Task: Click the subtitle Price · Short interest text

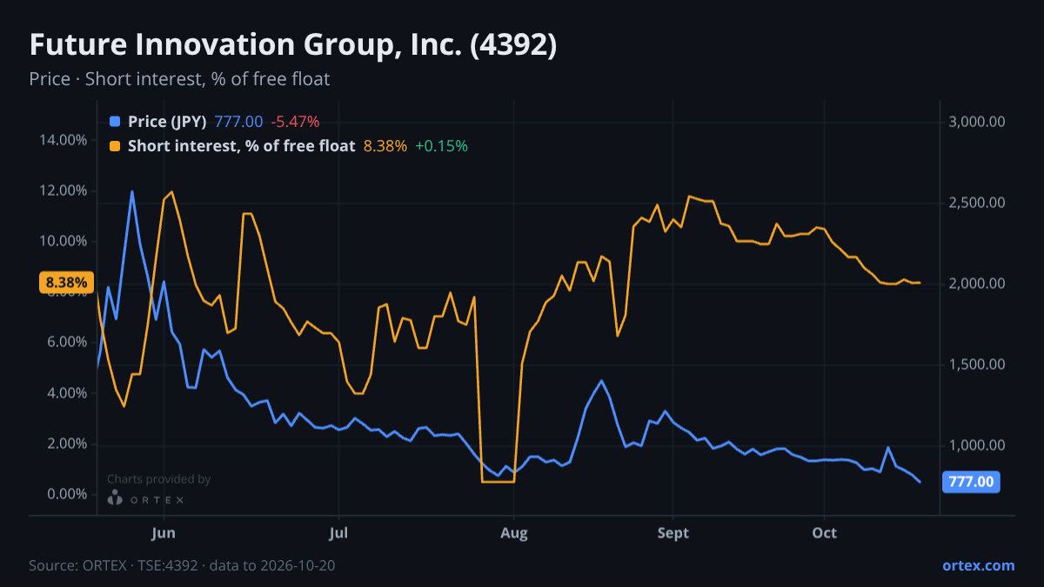Action: point(179,79)
